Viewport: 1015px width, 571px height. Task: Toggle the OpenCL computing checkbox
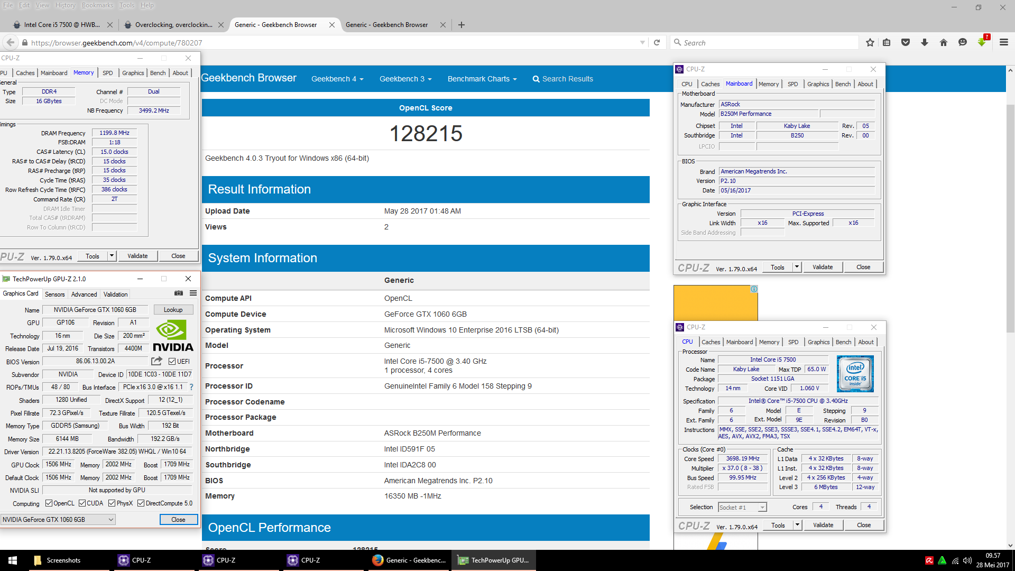pyautogui.click(x=49, y=503)
